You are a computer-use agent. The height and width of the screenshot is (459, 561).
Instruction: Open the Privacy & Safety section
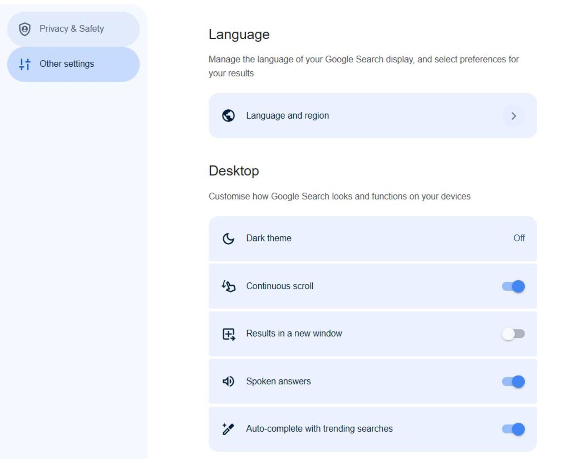(72, 29)
